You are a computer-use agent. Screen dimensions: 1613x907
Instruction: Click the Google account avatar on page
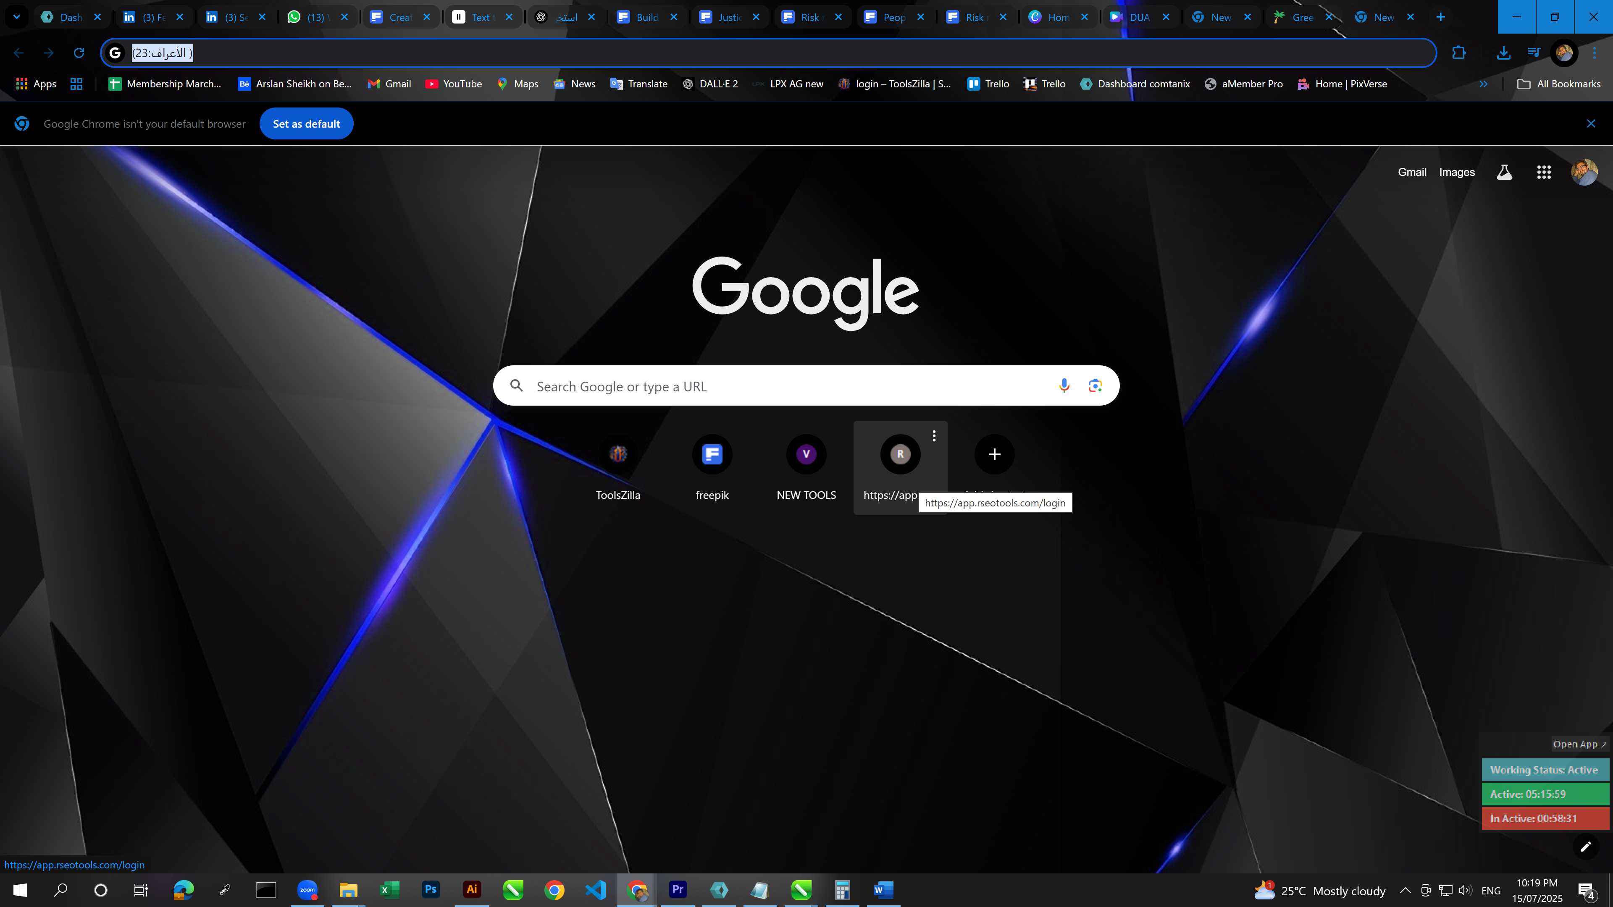click(1584, 172)
